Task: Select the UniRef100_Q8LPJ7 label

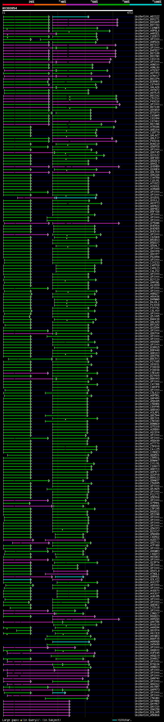Action: [x=147, y=138]
